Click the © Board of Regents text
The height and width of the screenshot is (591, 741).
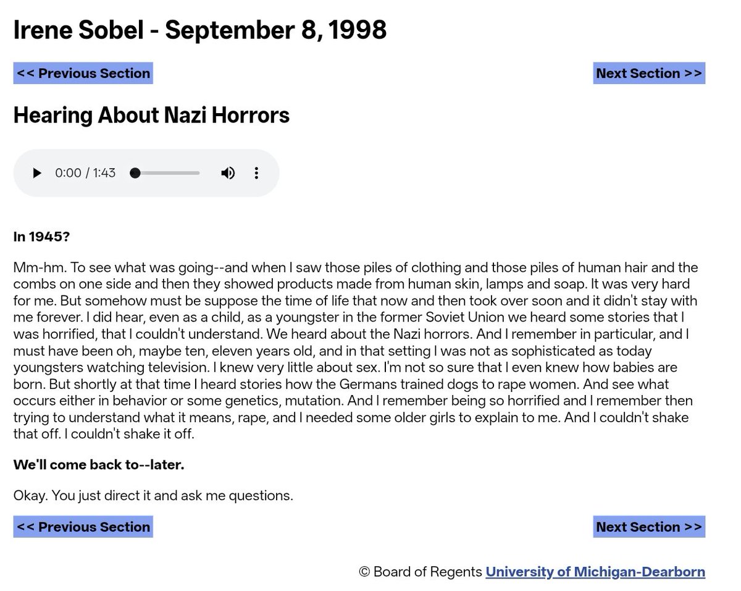[x=421, y=572]
